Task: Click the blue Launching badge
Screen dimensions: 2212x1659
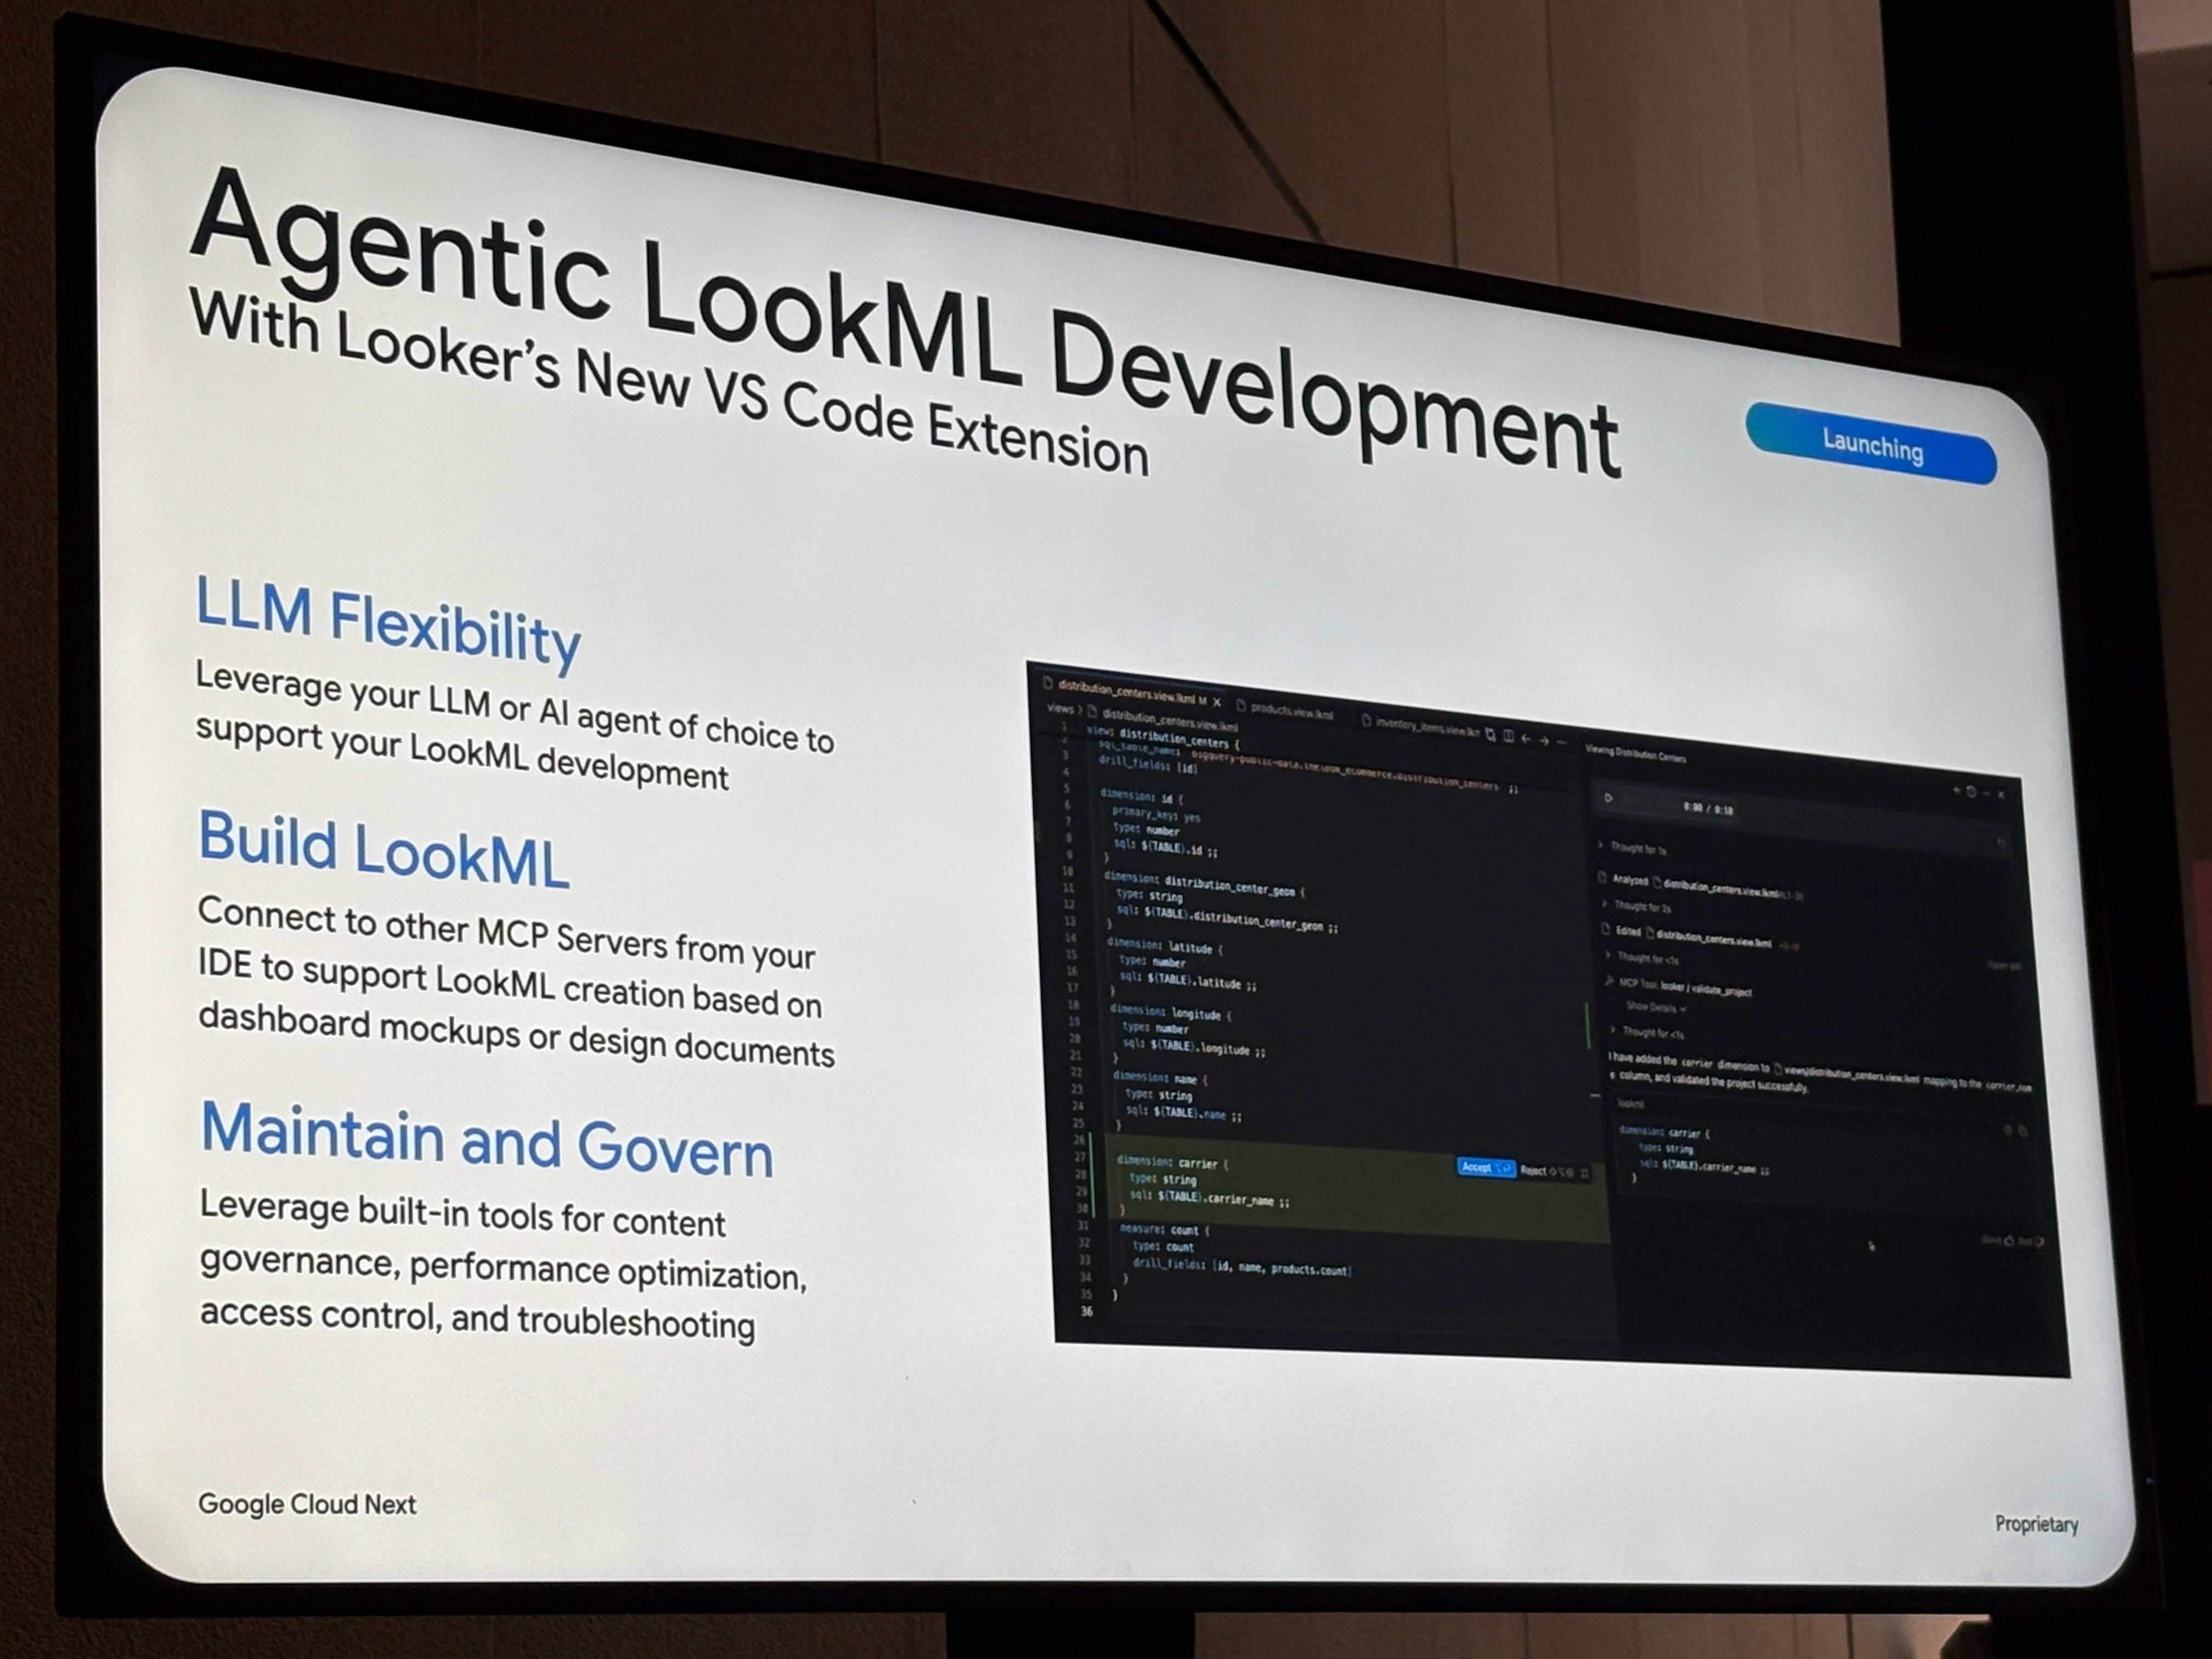Action: pos(1870,444)
